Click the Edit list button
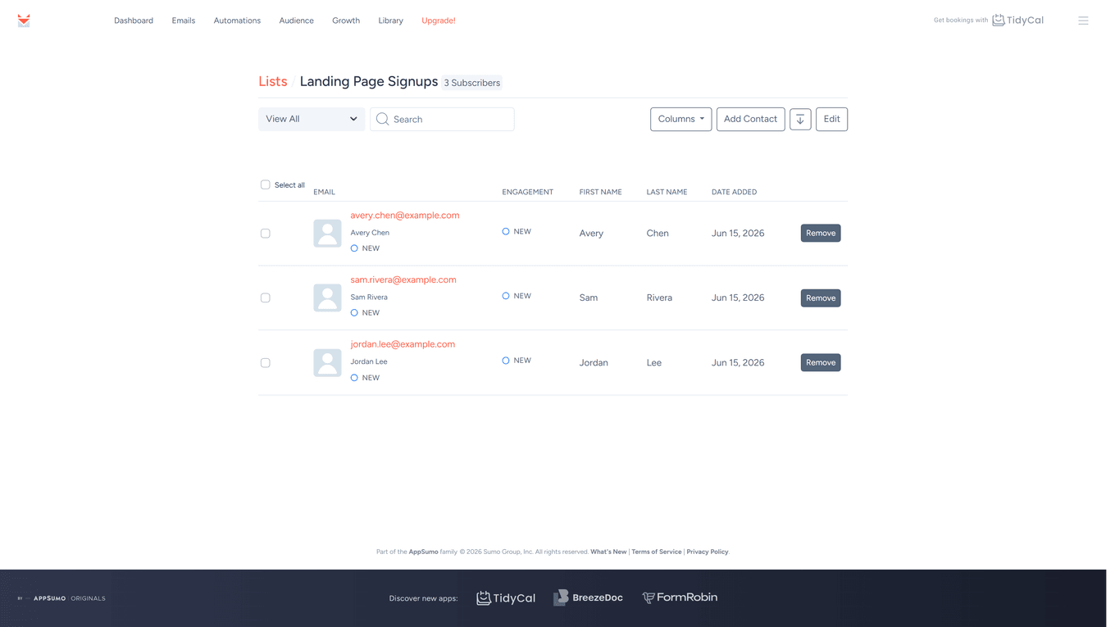This screenshot has height=627, width=1115. coord(831,119)
